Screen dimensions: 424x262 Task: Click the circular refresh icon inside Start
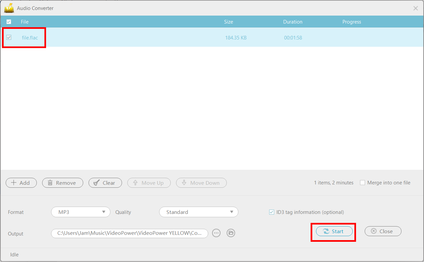pyautogui.click(x=327, y=231)
